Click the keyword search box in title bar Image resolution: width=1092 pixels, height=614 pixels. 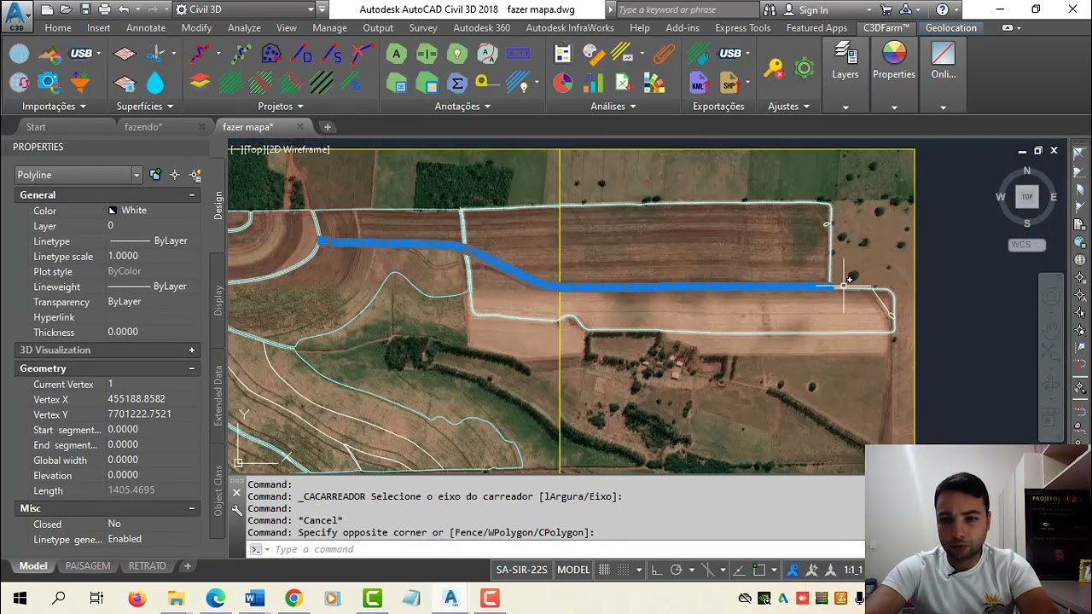(x=685, y=9)
